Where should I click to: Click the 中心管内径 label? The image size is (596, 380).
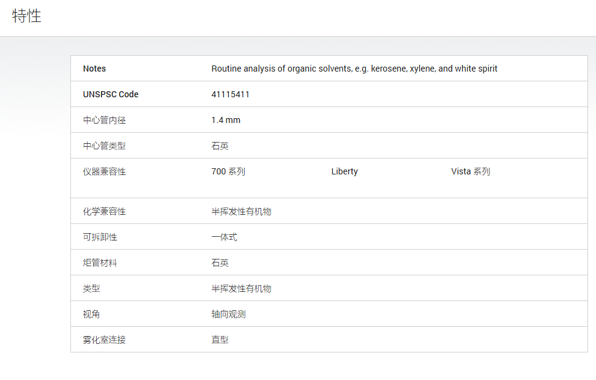coord(104,120)
